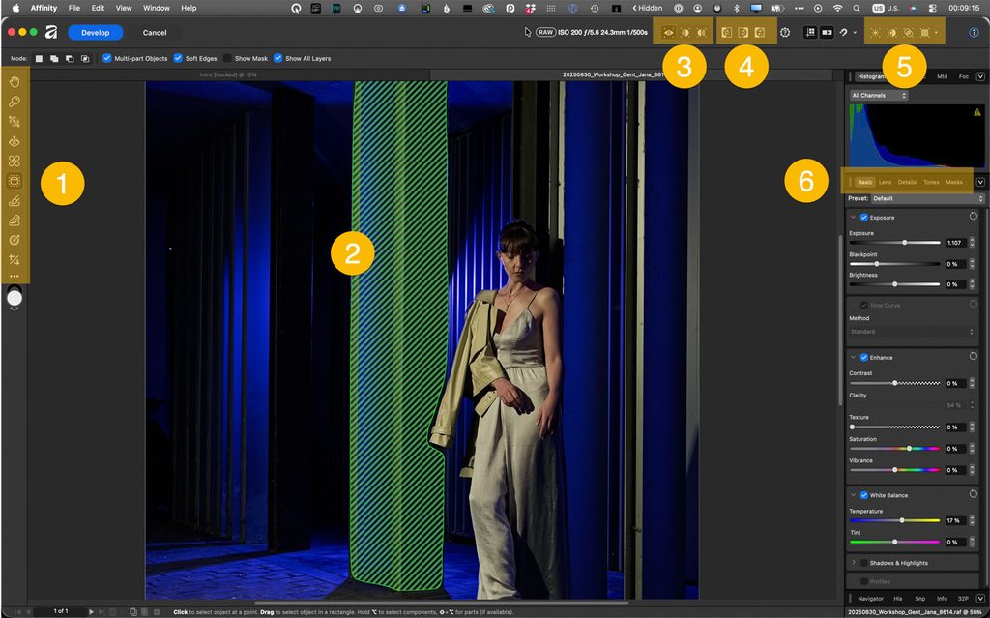
Task: Uncheck the Soft Edges option
Action: coord(178,58)
